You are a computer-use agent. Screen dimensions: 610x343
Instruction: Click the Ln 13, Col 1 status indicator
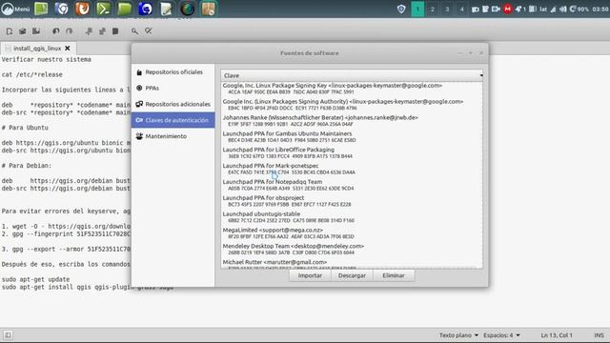tap(557, 334)
